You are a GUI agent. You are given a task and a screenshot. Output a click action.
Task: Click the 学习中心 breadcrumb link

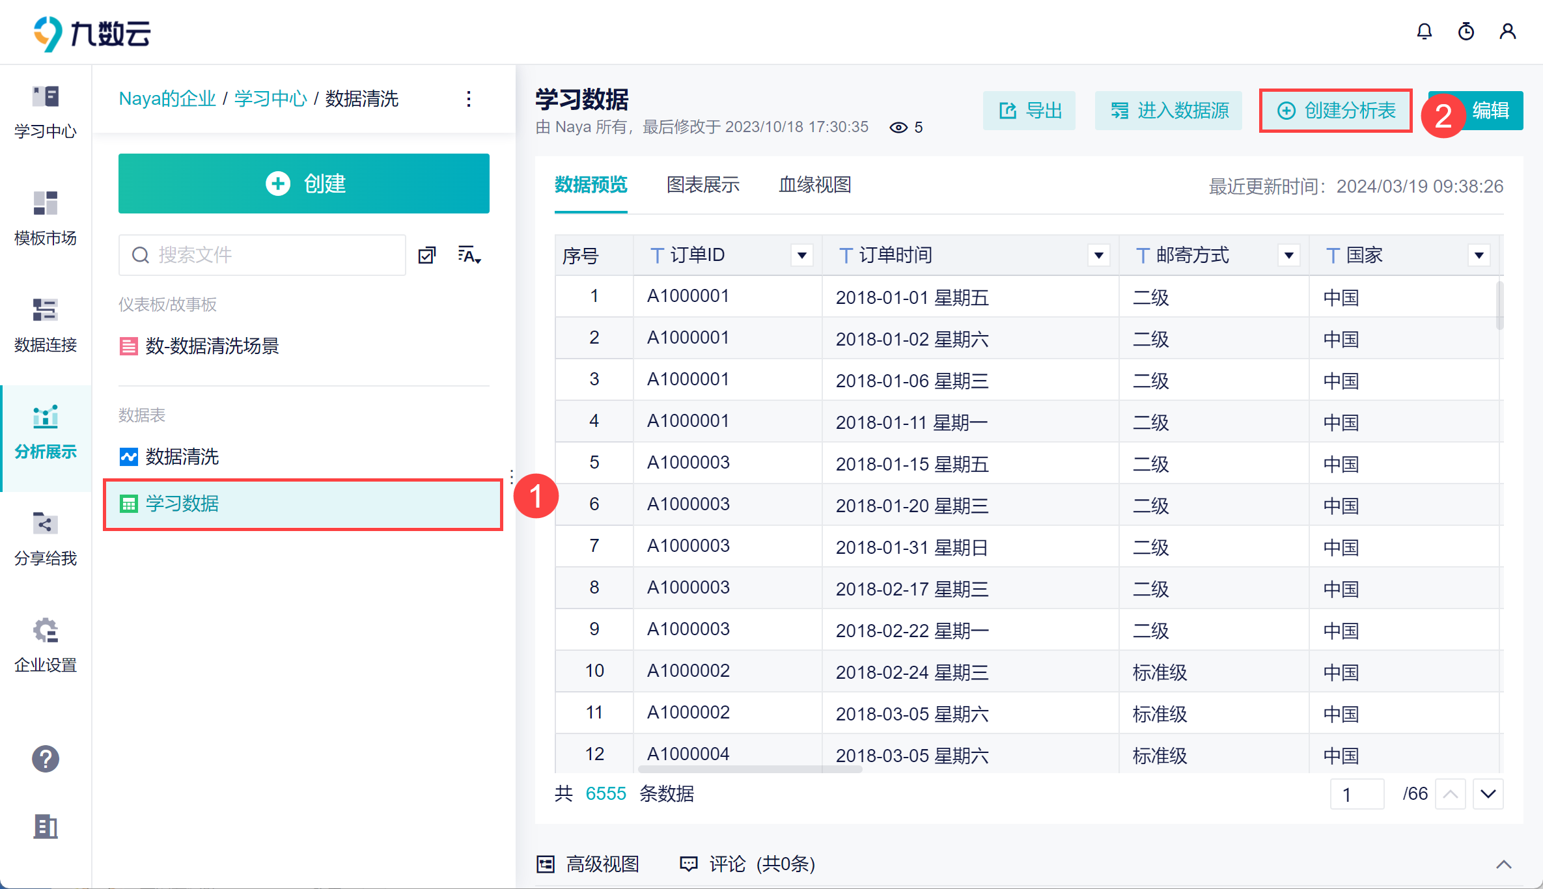pyautogui.click(x=270, y=99)
